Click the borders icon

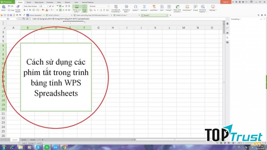[34, 10]
